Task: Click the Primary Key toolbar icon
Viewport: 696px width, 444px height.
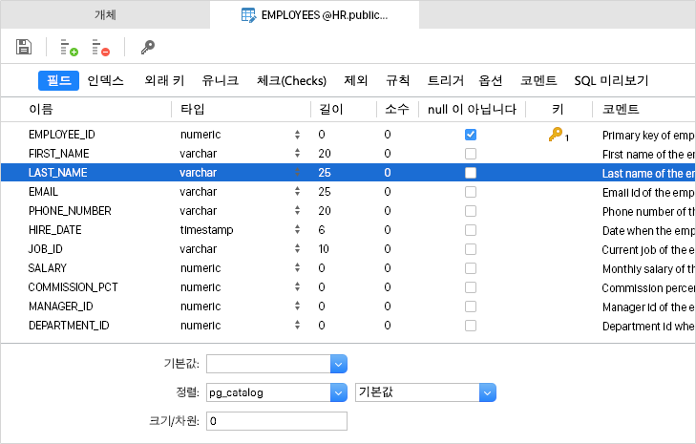Action: point(147,47)
